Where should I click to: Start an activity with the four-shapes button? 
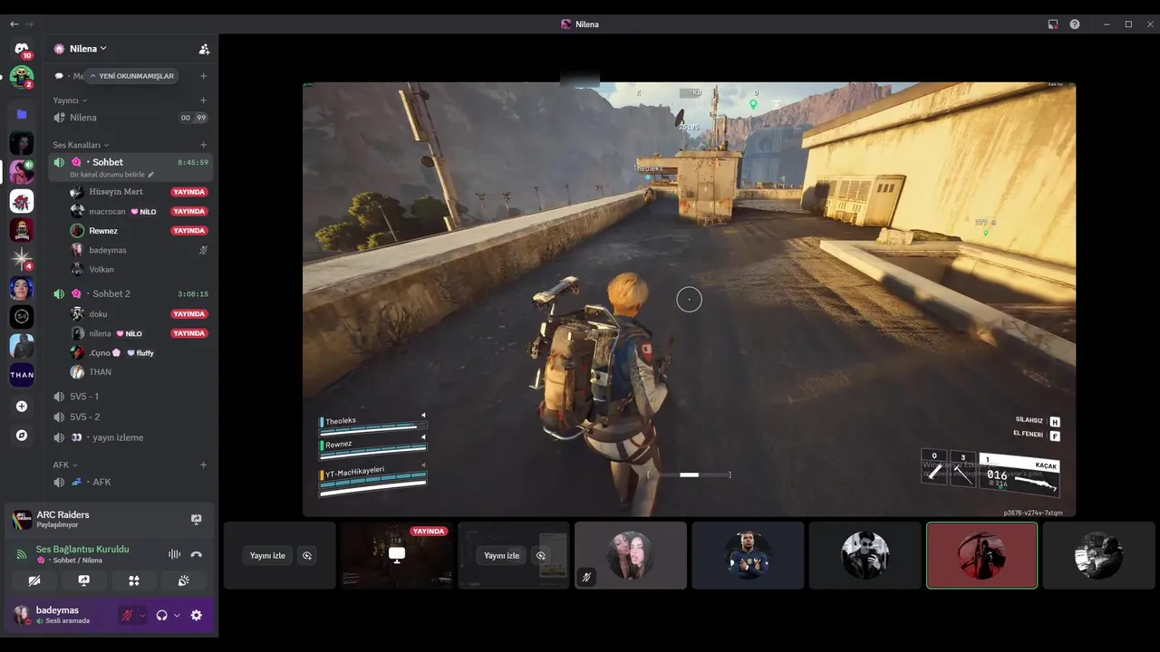pyautogui.click(x=134, y=580)
